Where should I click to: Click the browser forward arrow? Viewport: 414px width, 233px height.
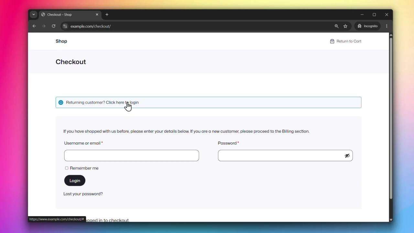click(44, 26)
